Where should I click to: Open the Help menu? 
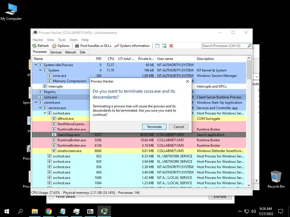point(85,40)
